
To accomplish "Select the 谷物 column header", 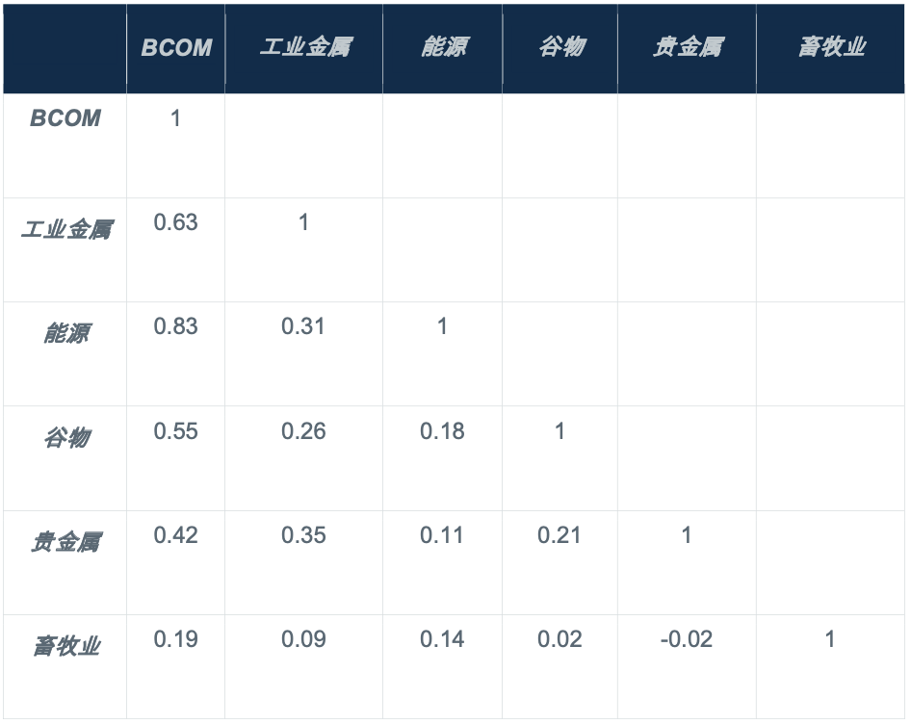I will click(x=560, y=48).
